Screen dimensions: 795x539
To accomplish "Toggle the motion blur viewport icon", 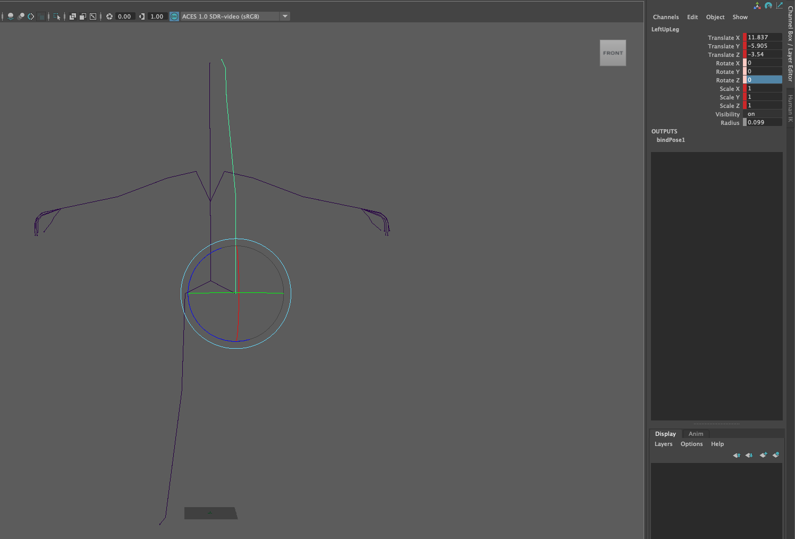I will [x=31, y=16].
